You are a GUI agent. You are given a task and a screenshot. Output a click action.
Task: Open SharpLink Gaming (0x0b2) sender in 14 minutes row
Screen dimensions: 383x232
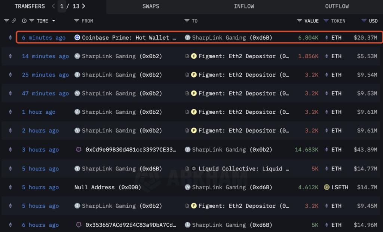[x=122, y=56]
